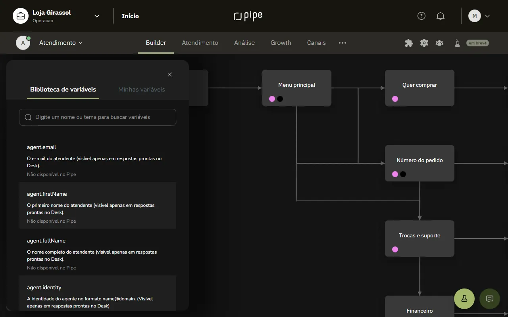Click the flask beta icon in toolbar
508x317 pixels.
[x=457, y=43]
